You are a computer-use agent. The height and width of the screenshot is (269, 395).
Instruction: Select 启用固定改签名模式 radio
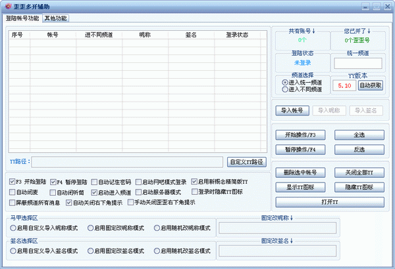(90, 251)
